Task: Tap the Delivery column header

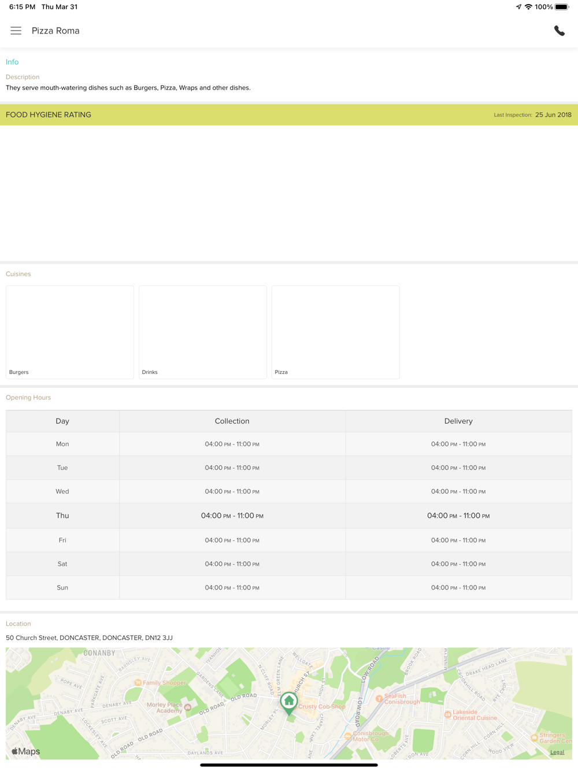Action: [x=458, y=421]
